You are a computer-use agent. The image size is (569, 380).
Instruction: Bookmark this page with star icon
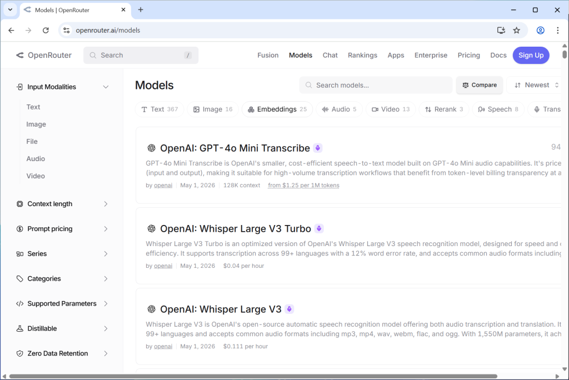click(x=517, y=31)
